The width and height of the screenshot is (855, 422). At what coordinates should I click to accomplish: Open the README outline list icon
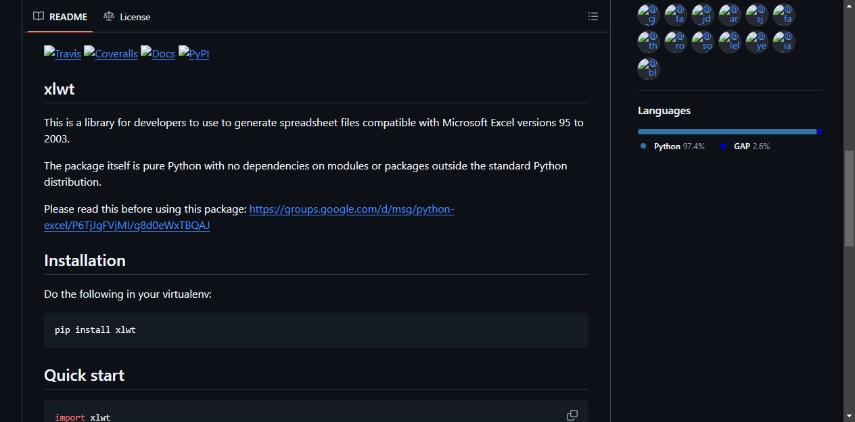[593, 16]
